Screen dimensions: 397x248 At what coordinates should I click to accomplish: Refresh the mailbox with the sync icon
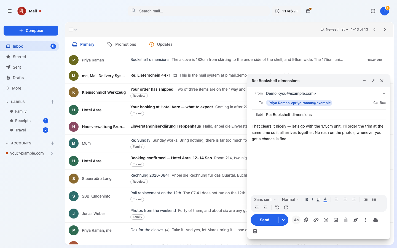click(373, 11)
